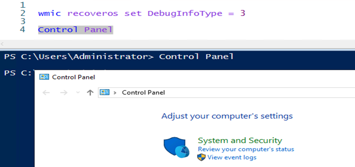
Task: Expand the address bar breadcrumb chevron
Action: click(115, 93)
